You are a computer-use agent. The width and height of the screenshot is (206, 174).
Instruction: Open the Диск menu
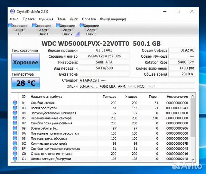74,19
